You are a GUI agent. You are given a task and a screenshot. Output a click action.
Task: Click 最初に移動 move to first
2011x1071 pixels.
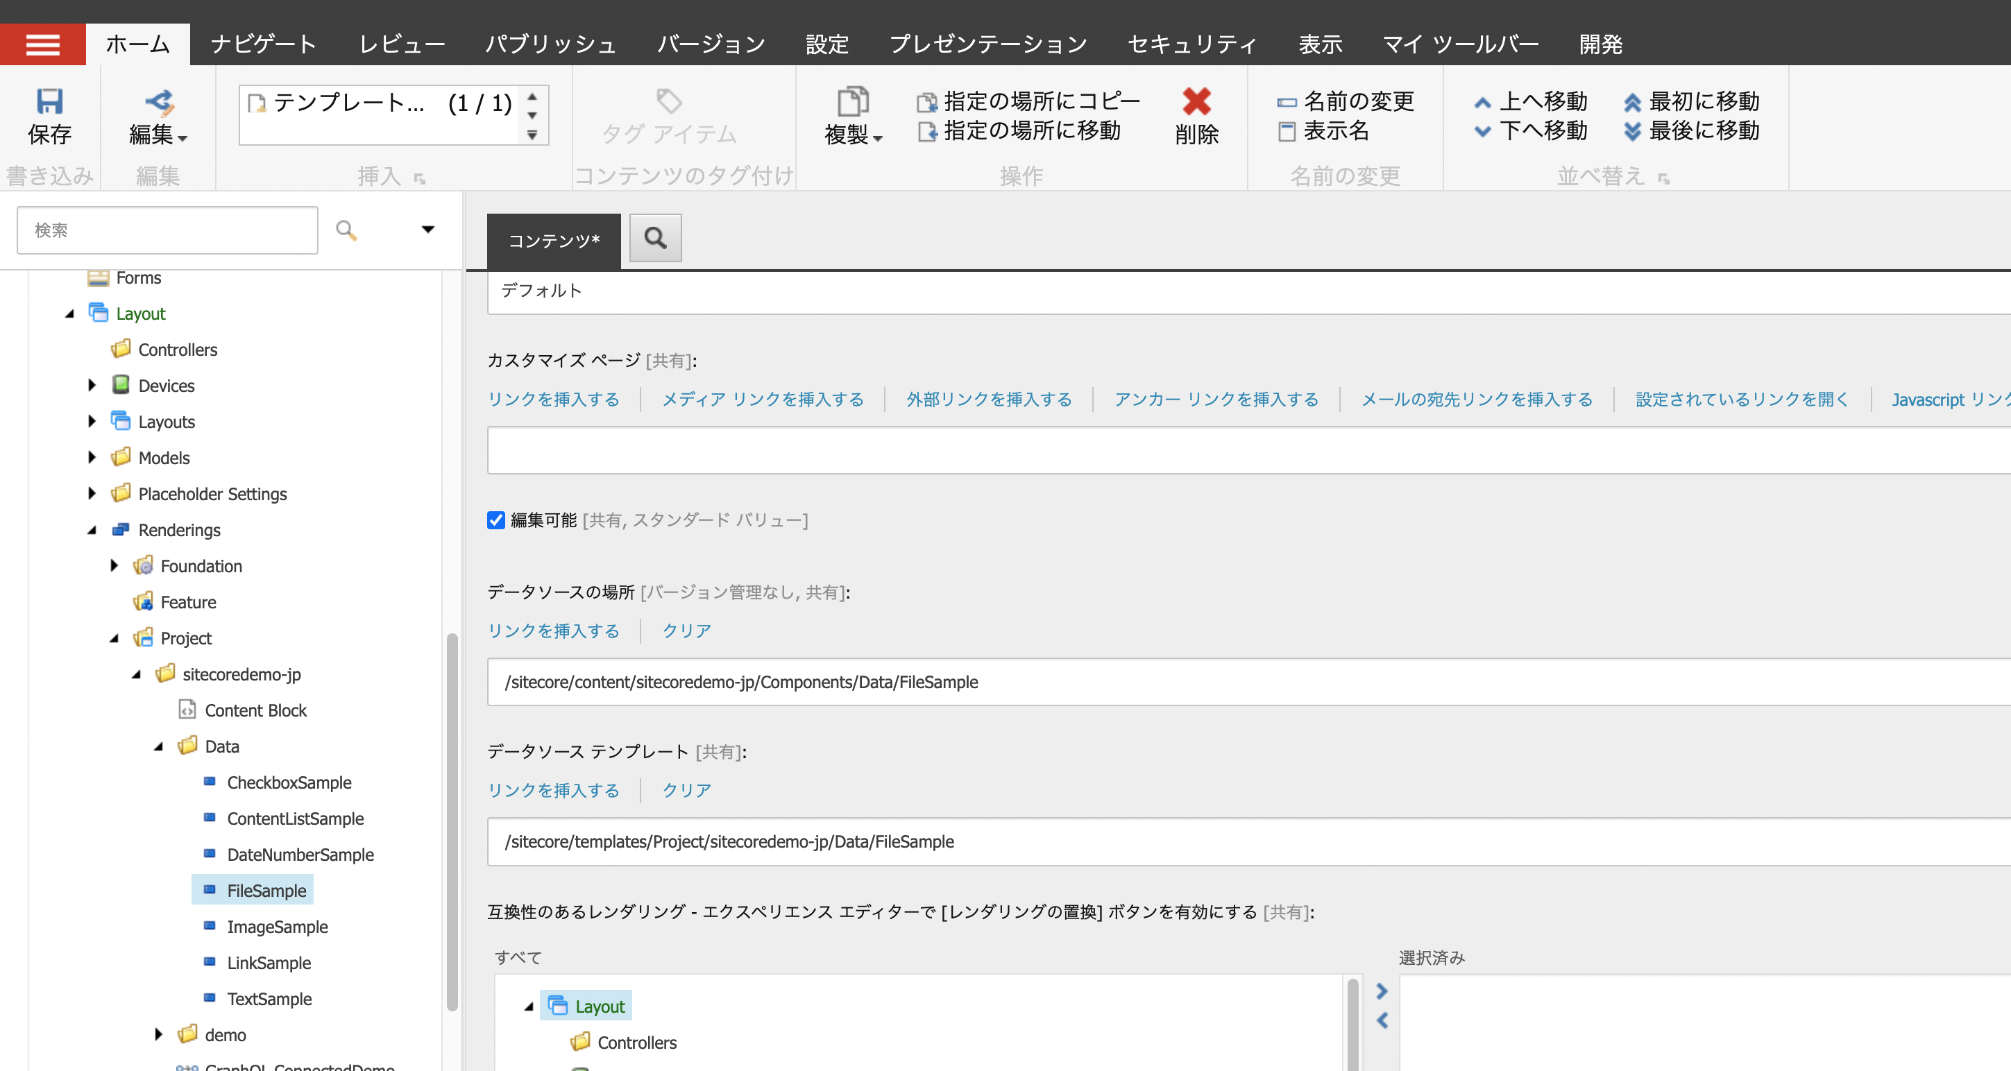coord(1691,101)
